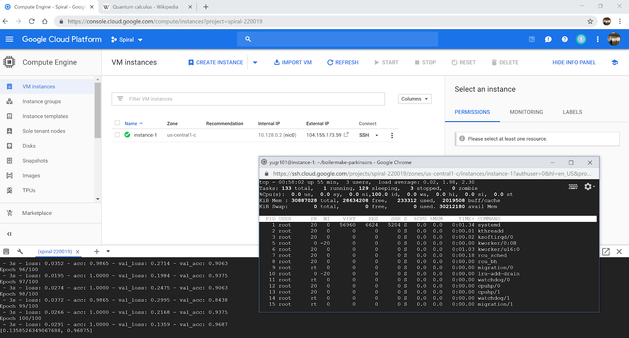Open Chrome three-dot menu
This screenshot has width=629, height=338.
[620, 21]
